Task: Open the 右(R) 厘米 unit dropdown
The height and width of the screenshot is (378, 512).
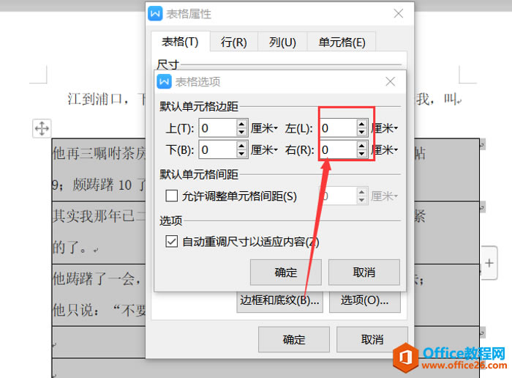Action: point(384,150)
